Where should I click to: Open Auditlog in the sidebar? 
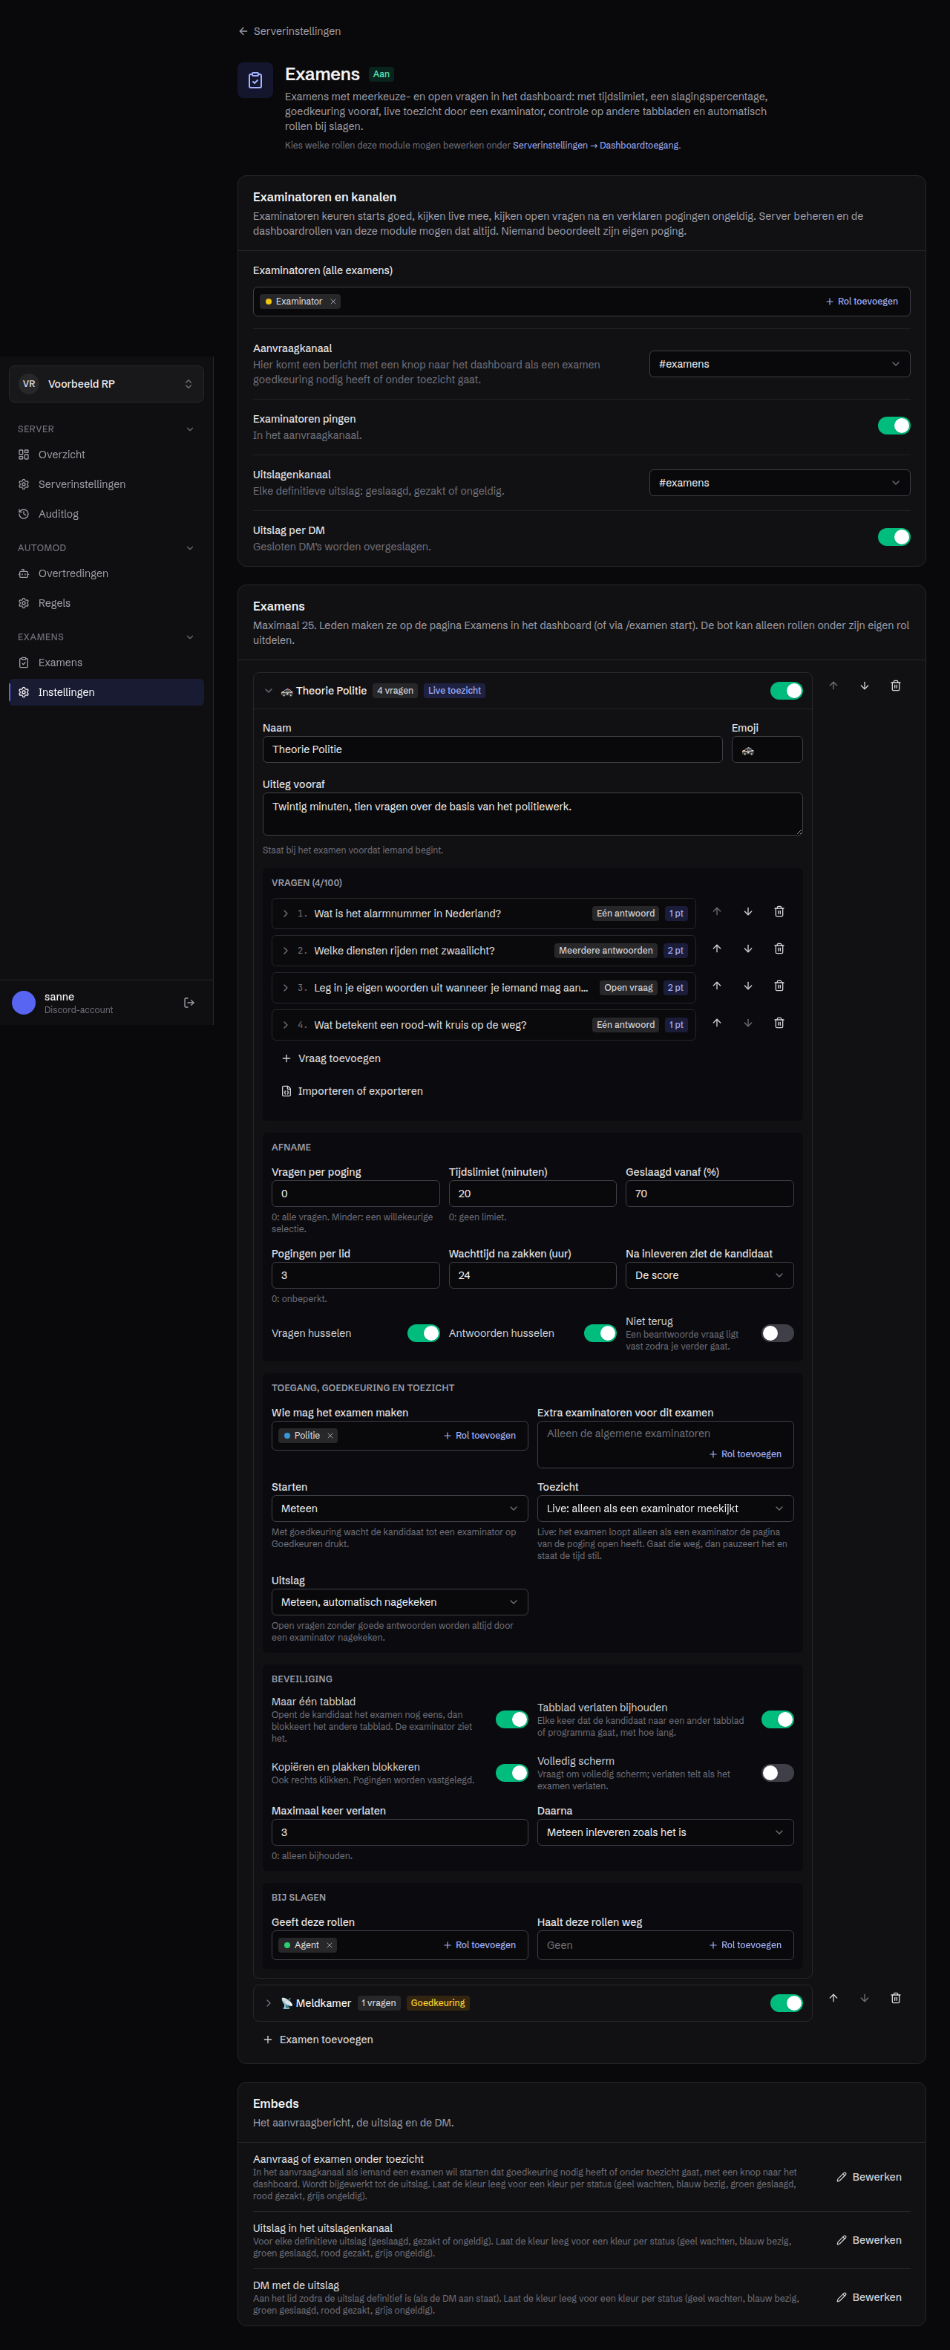point(107,514)
